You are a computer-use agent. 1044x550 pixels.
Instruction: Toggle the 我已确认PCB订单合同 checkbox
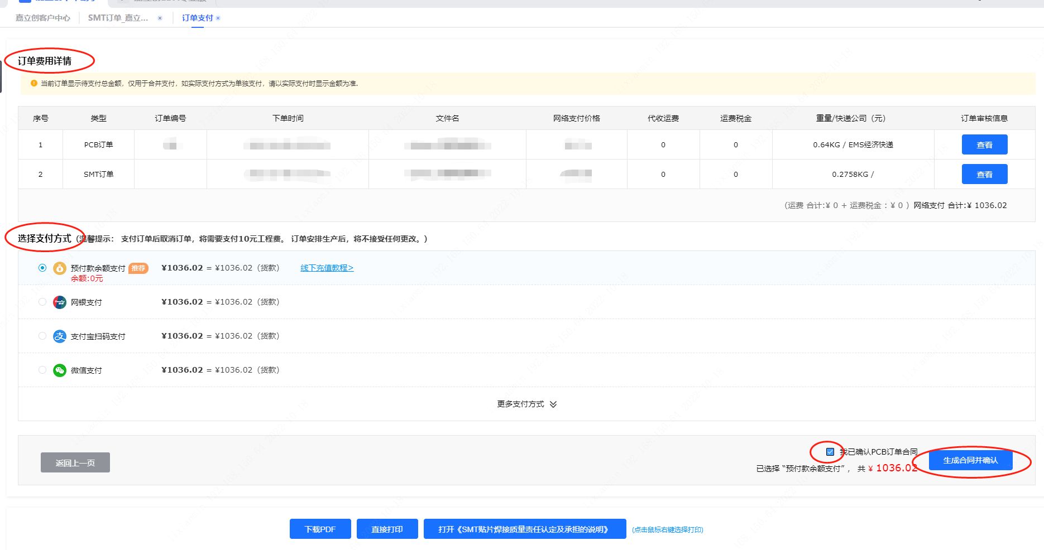click(x=830, y=452)
